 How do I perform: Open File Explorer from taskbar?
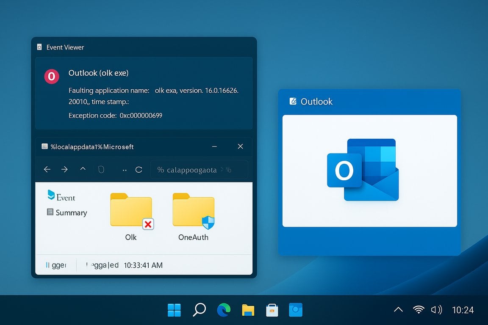[248, 310]
